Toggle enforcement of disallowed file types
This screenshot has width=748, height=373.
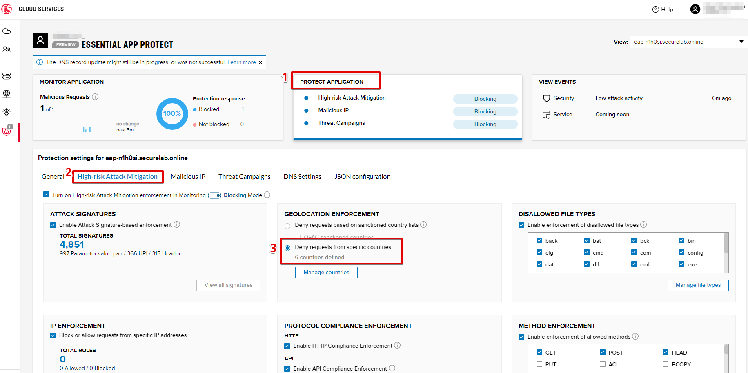521,225
